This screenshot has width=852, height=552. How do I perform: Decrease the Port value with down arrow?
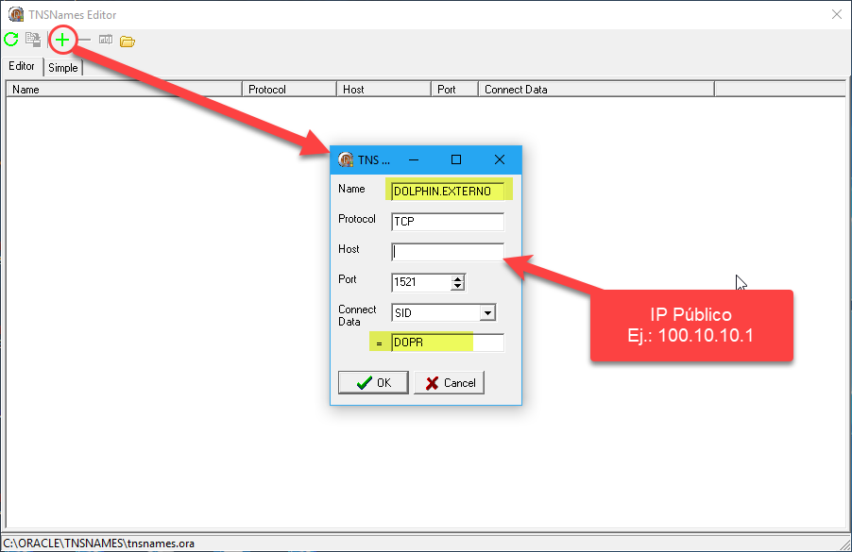458,286
